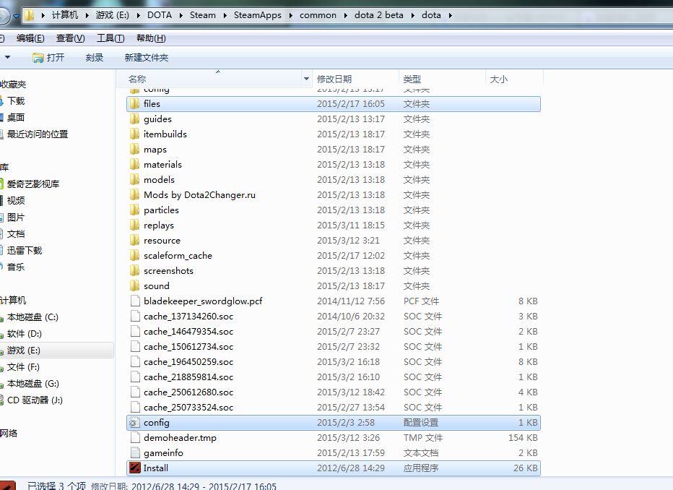
Task: Click the cache_250733524.soc file icon
Action: [x=135, y=407]
